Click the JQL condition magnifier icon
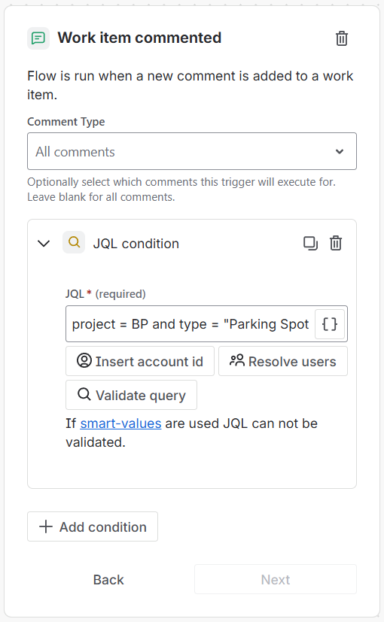The width and height of the screenshot is (384, 622). [x=74, y=242]
